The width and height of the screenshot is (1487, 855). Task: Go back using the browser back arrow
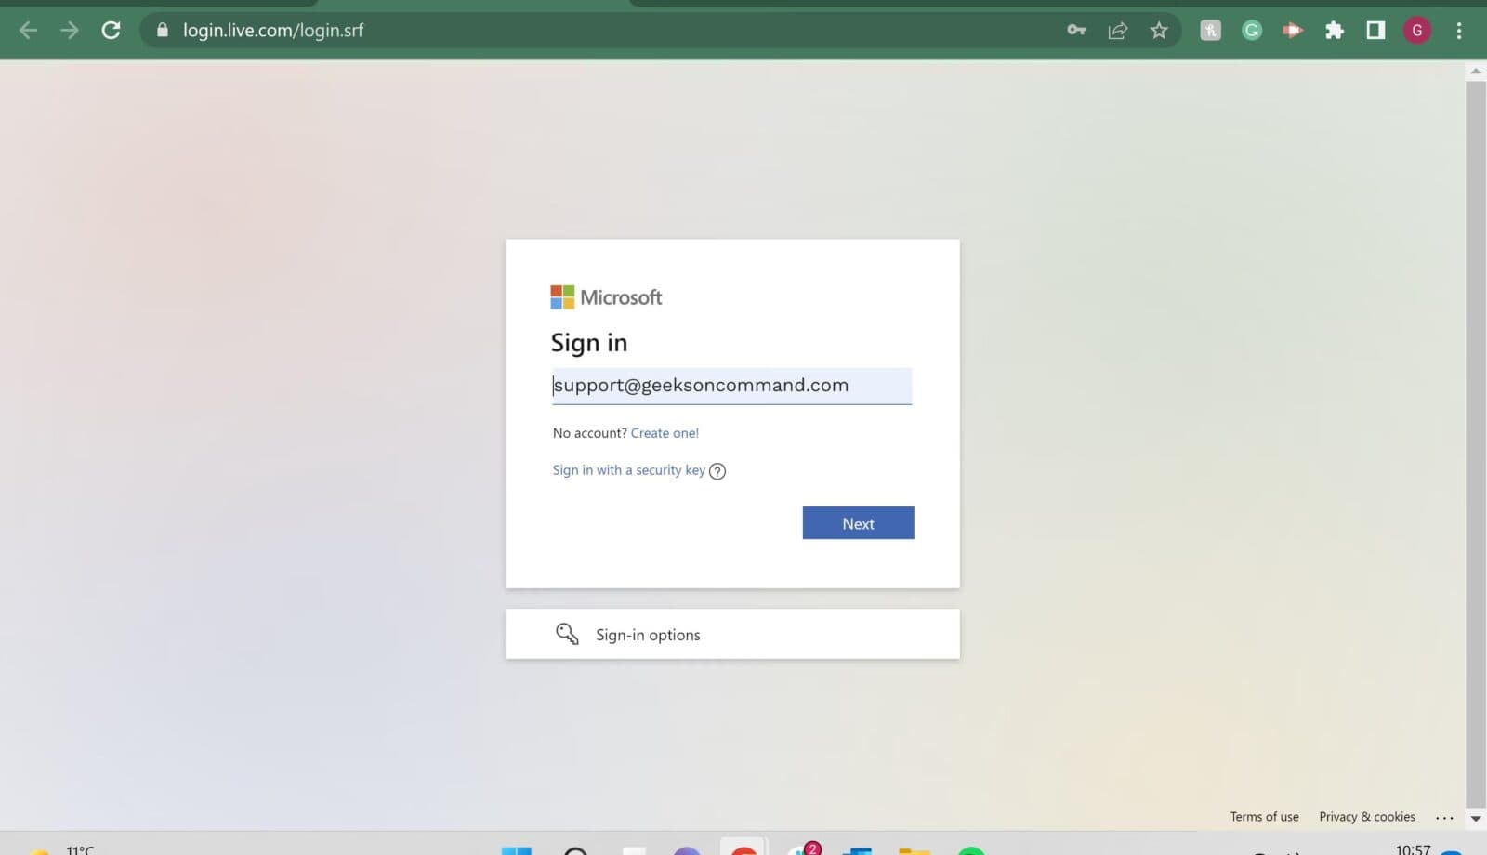tap(29, 31)
